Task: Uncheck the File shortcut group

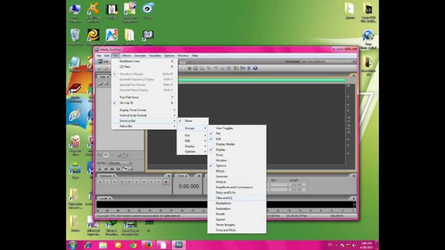Action: (x=237, y=133)
